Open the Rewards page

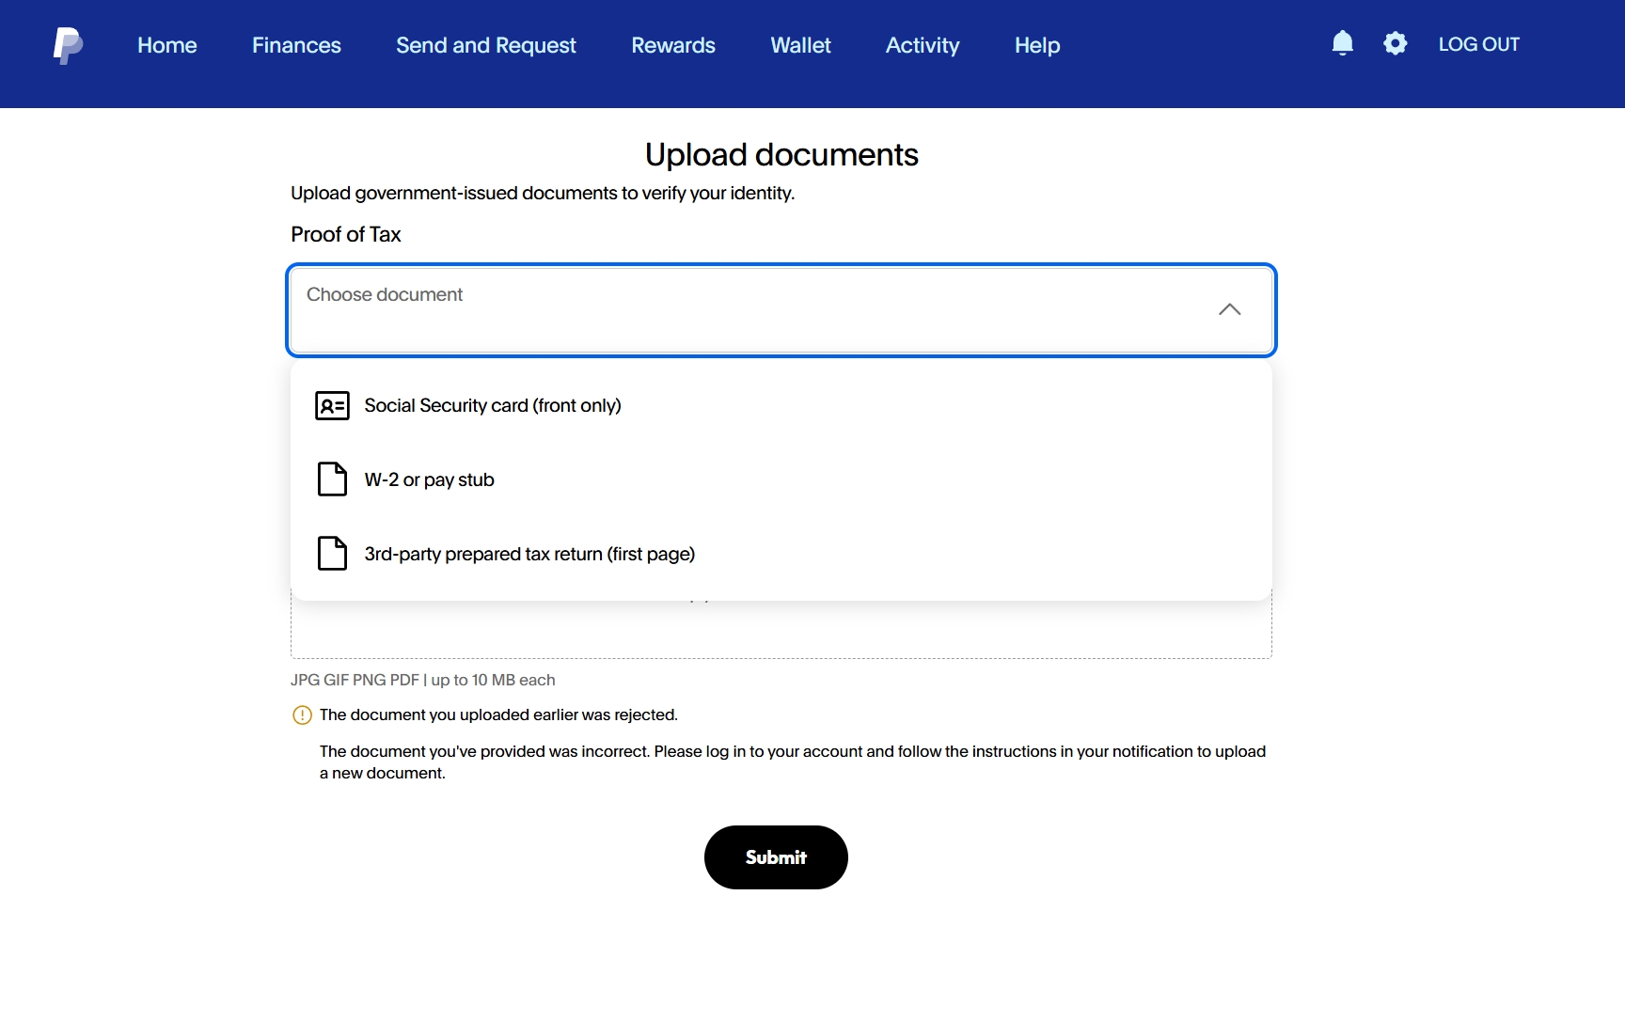click(673, 45)
